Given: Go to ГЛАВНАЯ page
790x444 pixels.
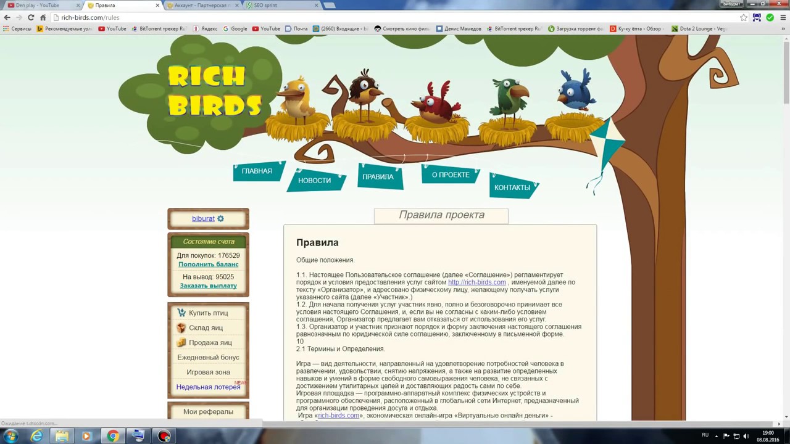Looking at the screenshot, I should 257,171.
